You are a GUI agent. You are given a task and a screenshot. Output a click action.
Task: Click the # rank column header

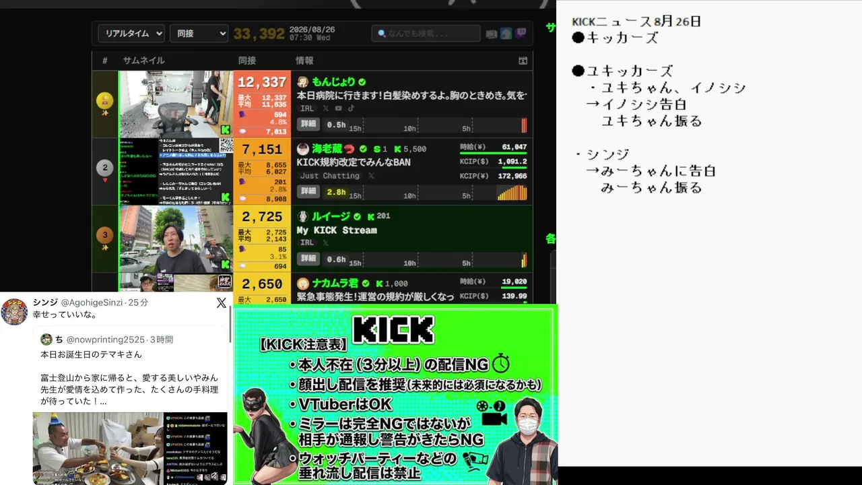tap(105, 61)
